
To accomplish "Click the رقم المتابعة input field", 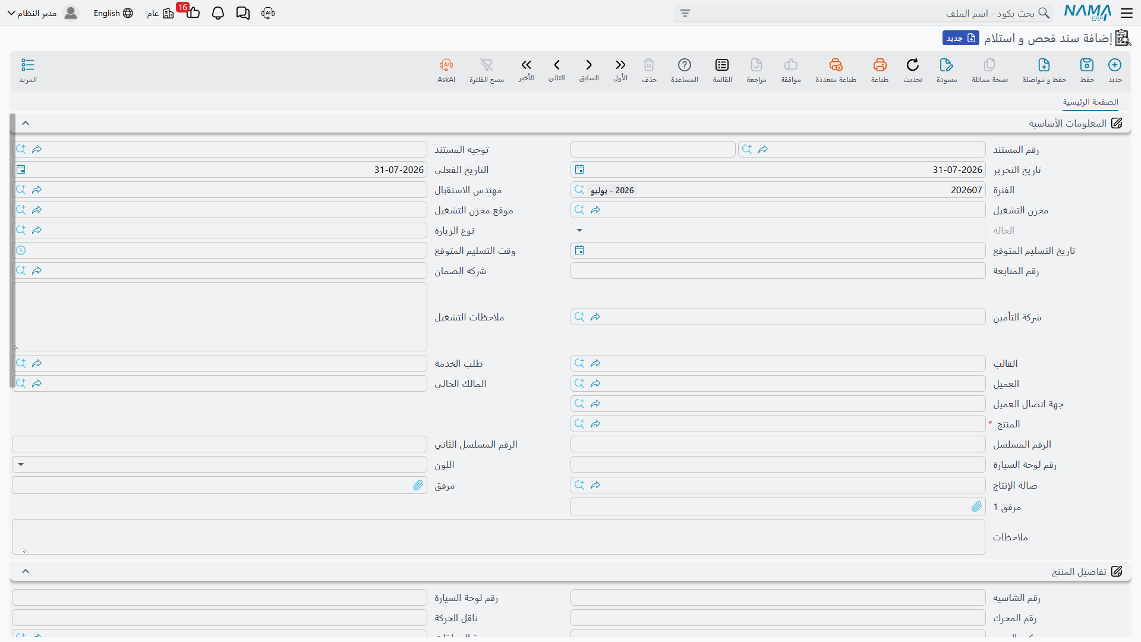I will click(x=778, y=270).
